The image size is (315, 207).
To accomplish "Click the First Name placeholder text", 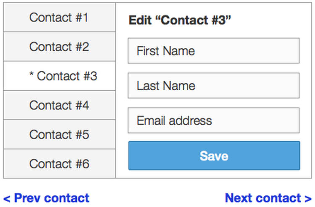I will coord(166,51).
